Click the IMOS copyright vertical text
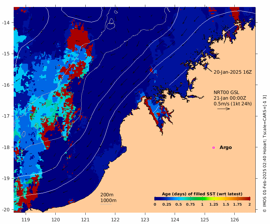The height and width of the screenshot is (224, 270). (265, 154)
